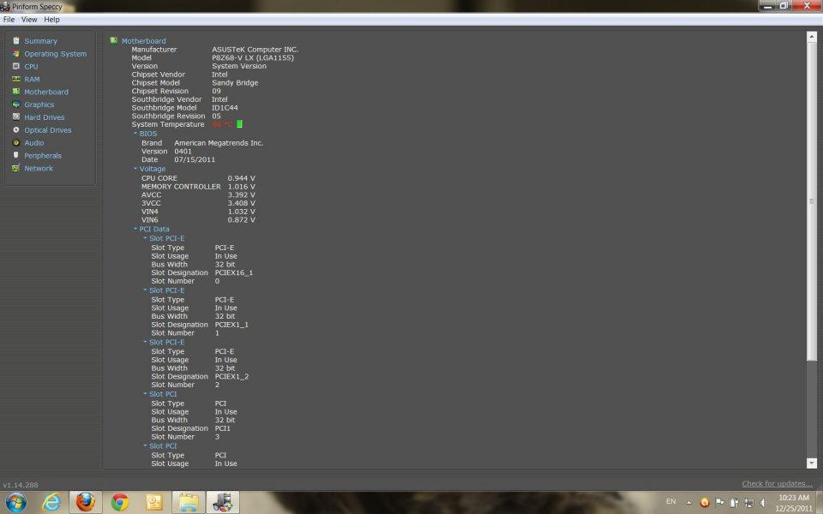Select the CPU section in the sidebar
The width and height of the screenshot is (823, 514).
coord(31,67)
